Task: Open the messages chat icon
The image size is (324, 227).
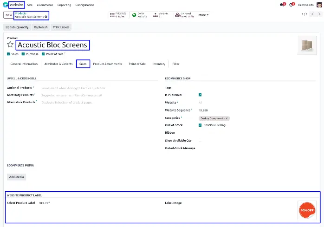Action: (282, 5)
